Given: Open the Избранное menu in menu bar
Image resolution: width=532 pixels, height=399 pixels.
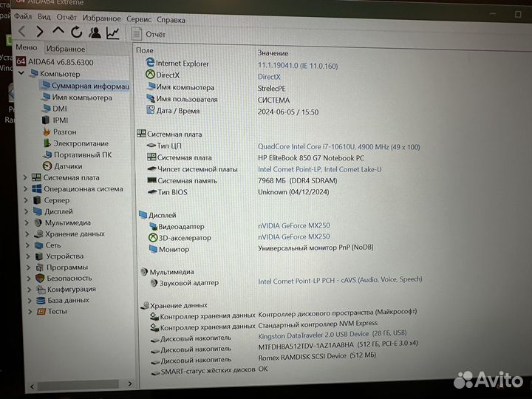Looking at the screenshot, I should 101,18.
